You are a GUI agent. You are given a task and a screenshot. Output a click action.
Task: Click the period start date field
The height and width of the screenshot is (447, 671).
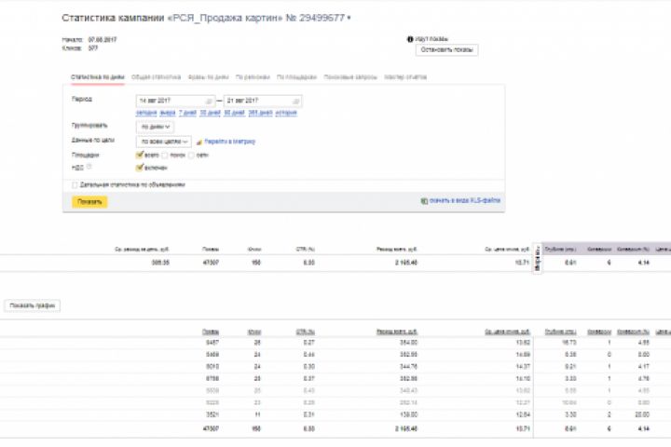click(x=170, y=101)
